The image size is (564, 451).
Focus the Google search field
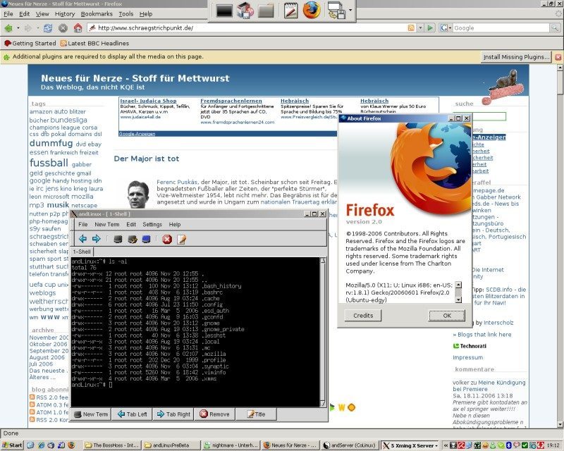501,27
